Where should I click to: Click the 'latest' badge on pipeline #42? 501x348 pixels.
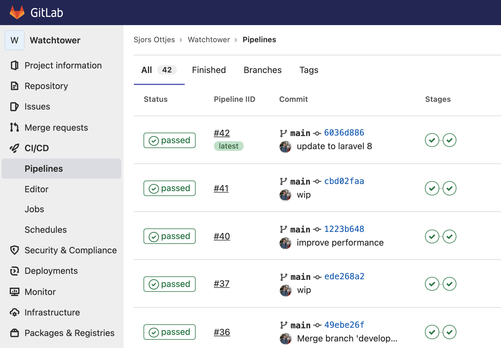(228, 146)
